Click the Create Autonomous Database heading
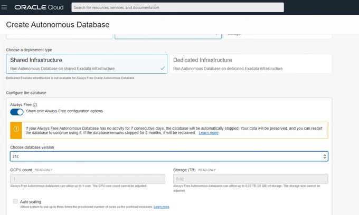The width and height of the screenshot is (359, 215). point(58,25)
